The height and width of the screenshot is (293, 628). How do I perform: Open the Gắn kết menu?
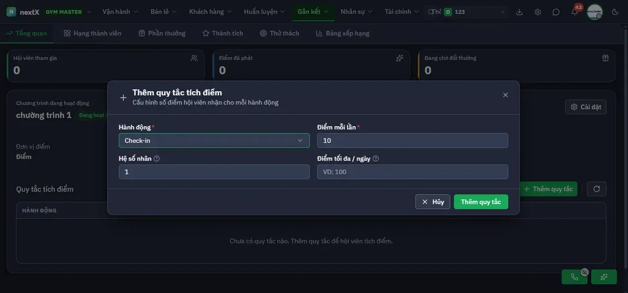(x=313, y=12)
